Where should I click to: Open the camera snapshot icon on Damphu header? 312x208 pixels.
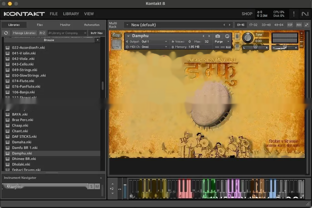(x=218, y=36)
